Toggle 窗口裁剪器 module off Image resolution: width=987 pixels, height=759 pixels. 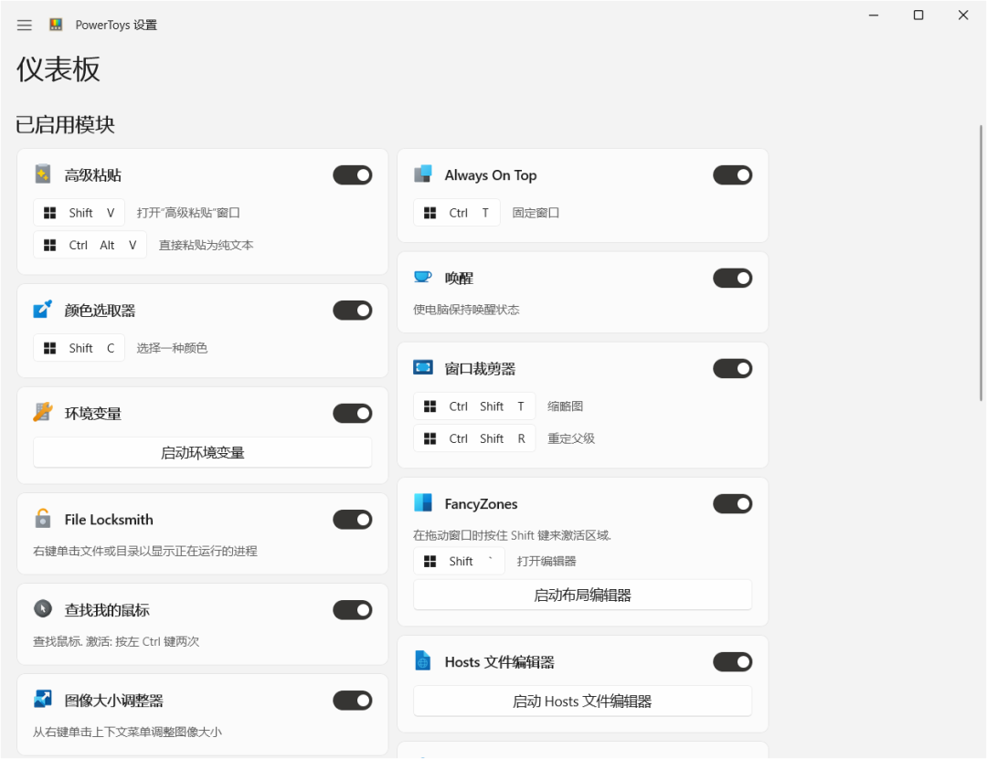coord(733,369)
